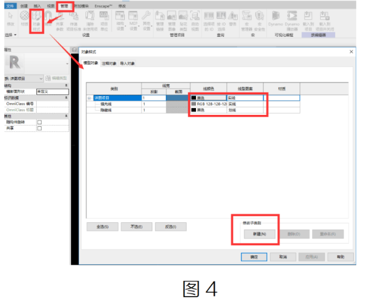Toggle the 随构件旋转 checkbox in Properties
This screenshot has width=365, height=306.
click(x=39, y=122)
